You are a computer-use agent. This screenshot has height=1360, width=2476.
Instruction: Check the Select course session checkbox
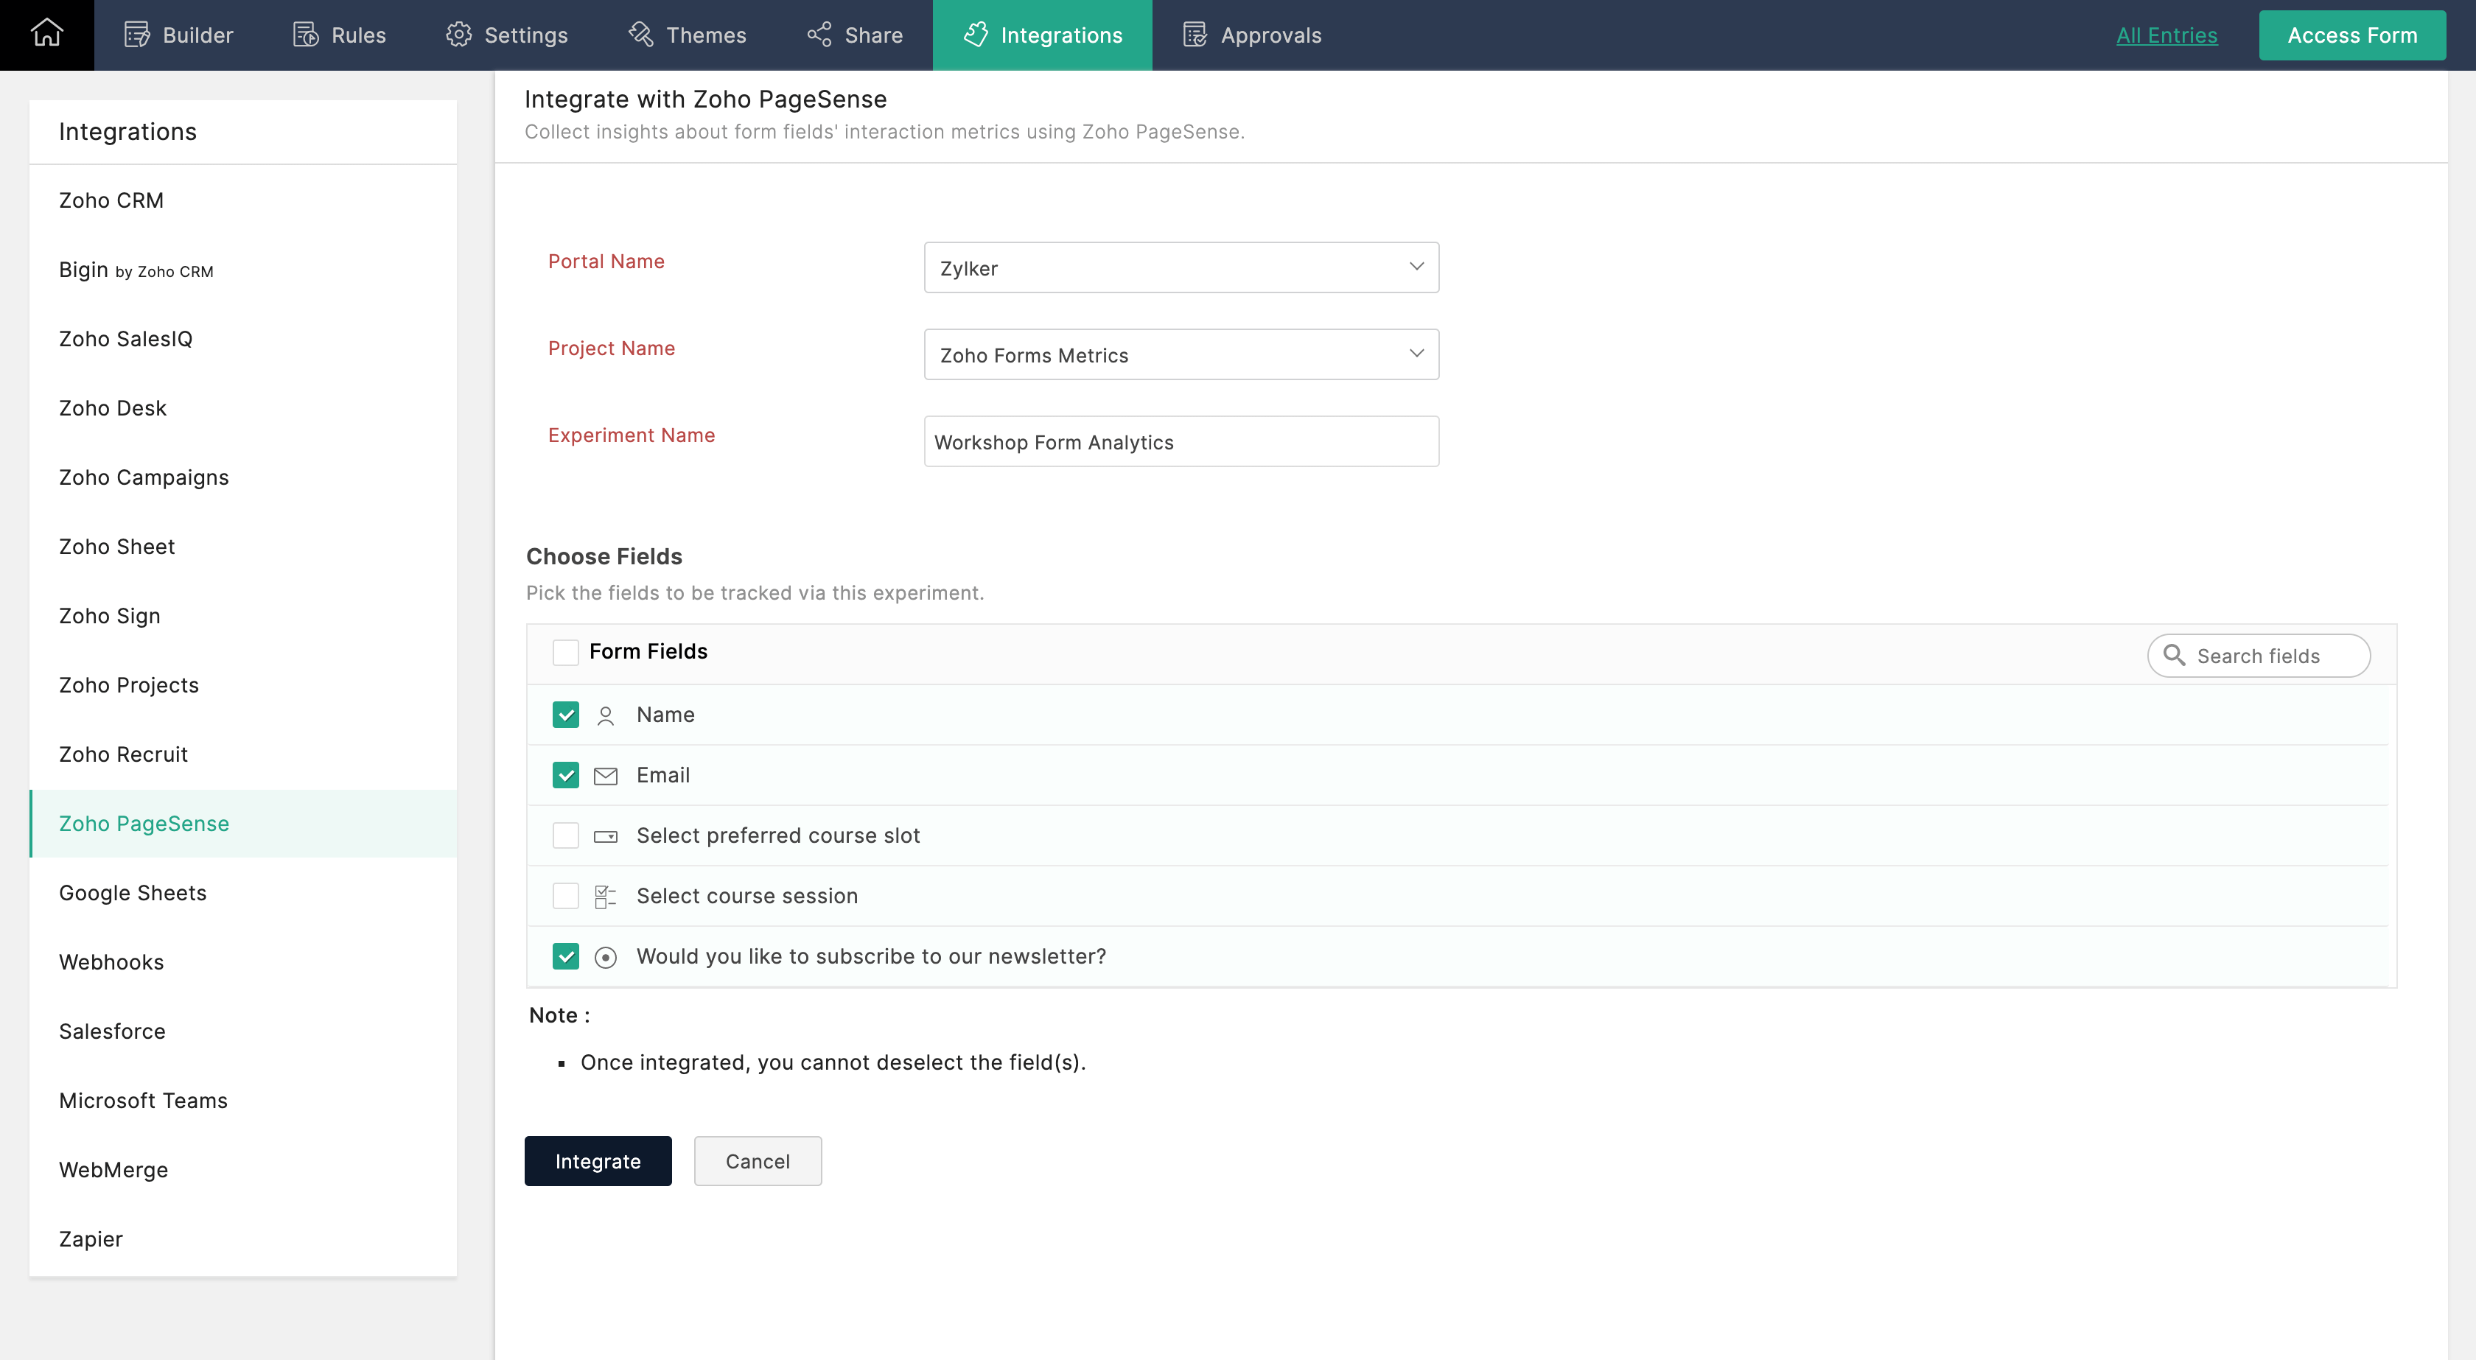[565, 896]
